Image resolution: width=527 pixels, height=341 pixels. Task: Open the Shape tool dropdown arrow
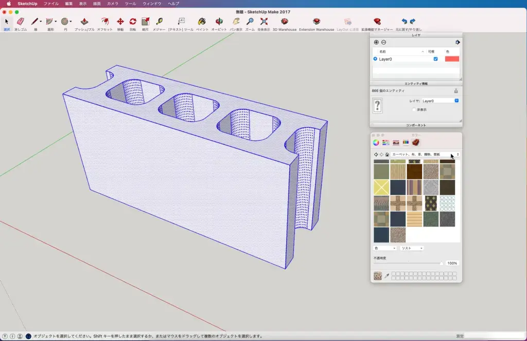[56, 22]
